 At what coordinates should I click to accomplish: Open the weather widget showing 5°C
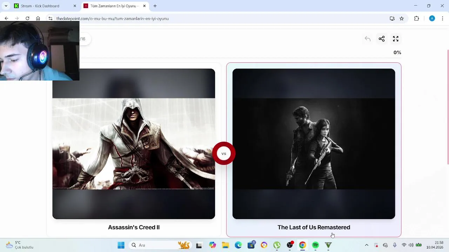20,245
